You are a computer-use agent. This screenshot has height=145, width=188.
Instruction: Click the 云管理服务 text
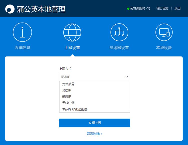(138, 8)
